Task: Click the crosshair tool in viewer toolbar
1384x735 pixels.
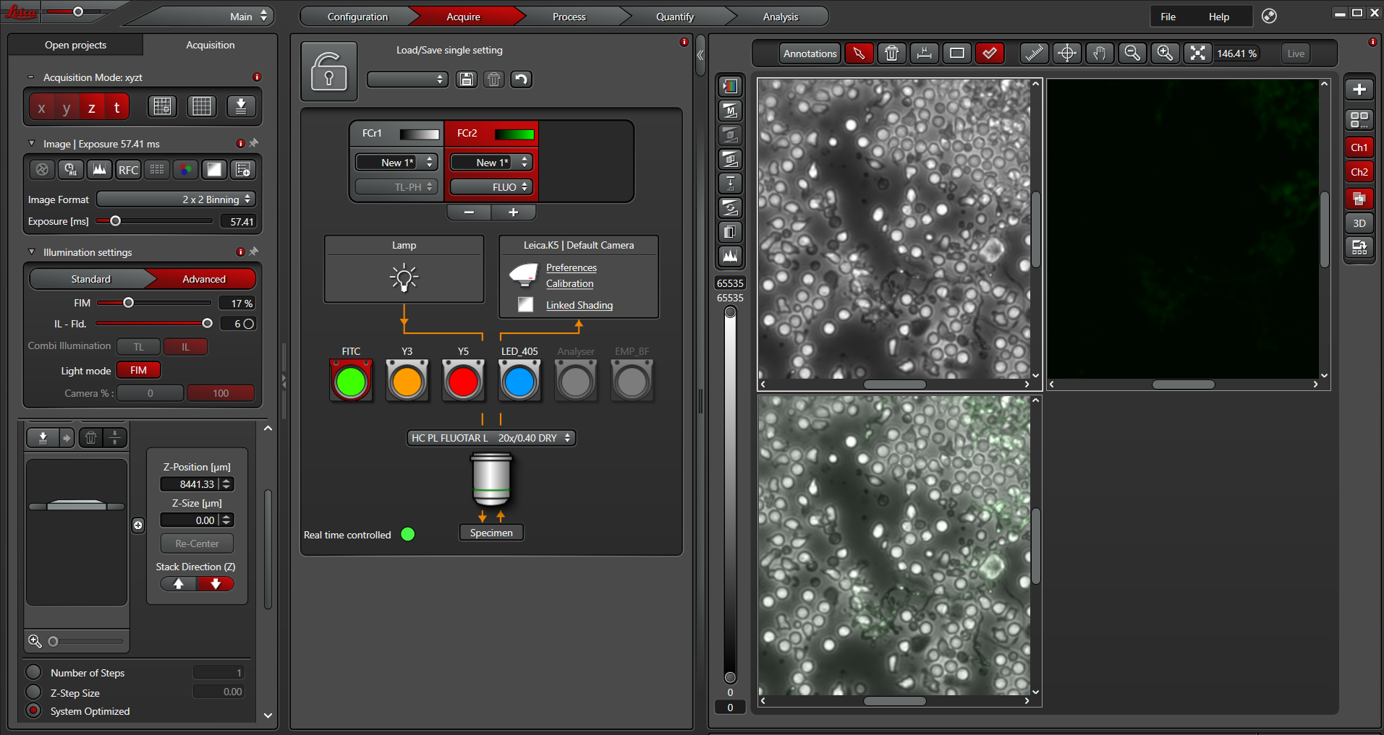Action: (x=1067, y=53)
